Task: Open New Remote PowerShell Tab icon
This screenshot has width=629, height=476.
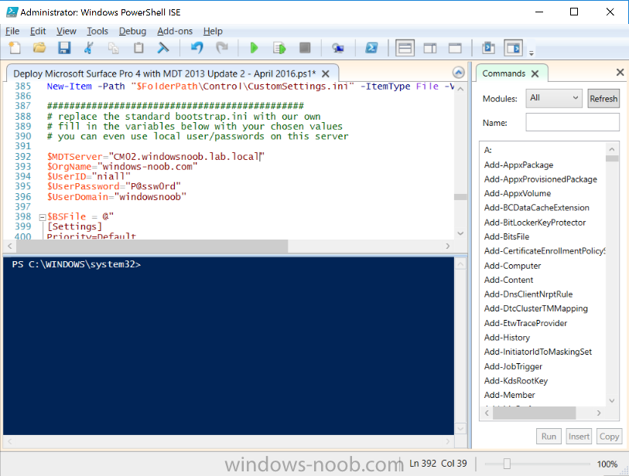Action: (338, 48)
